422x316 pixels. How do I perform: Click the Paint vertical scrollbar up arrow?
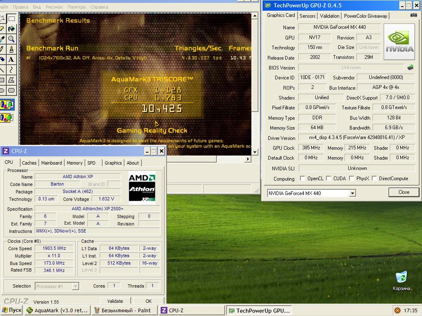coord(255,16)
